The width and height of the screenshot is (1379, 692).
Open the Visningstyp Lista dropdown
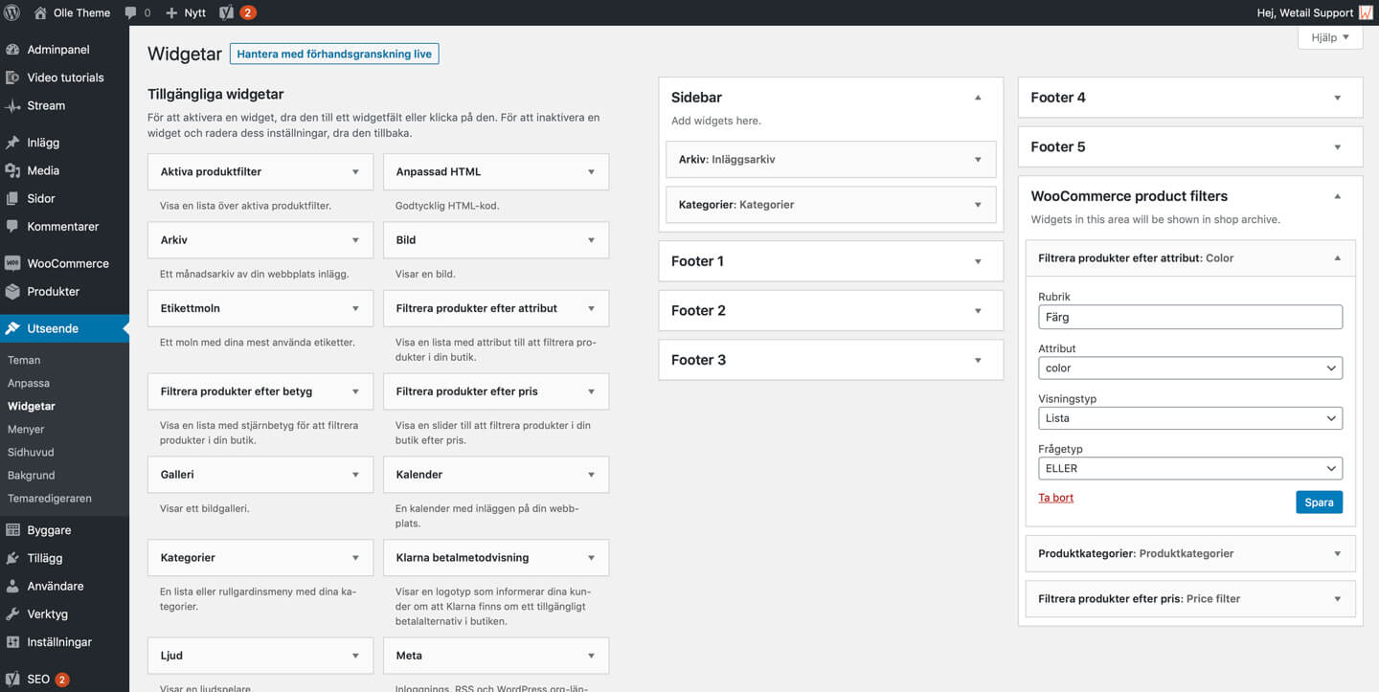1189,418
